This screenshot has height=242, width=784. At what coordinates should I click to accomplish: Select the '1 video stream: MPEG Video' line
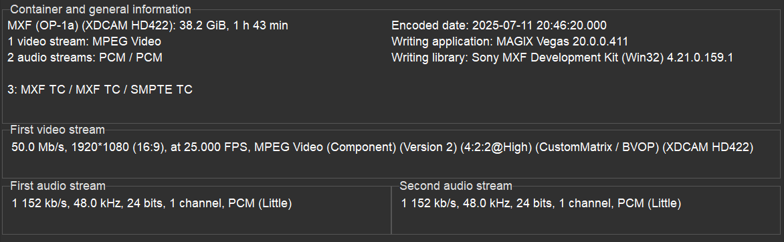[x=84, y=41]
